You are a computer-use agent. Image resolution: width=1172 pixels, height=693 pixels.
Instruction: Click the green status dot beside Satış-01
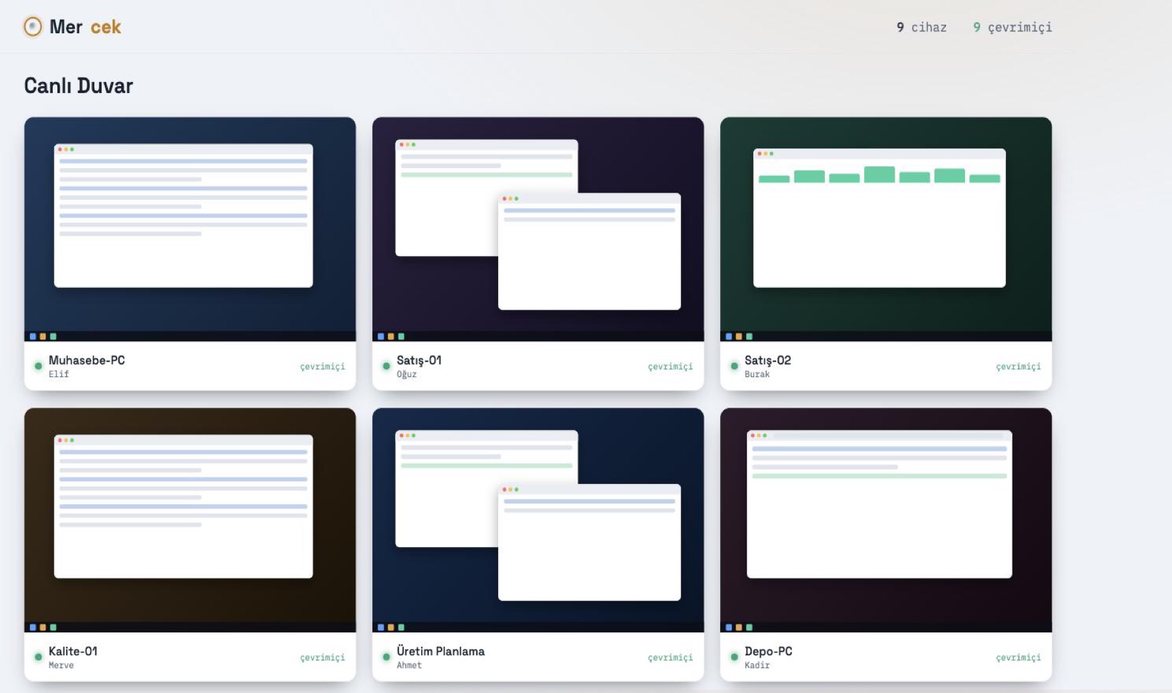click(387, 366)
